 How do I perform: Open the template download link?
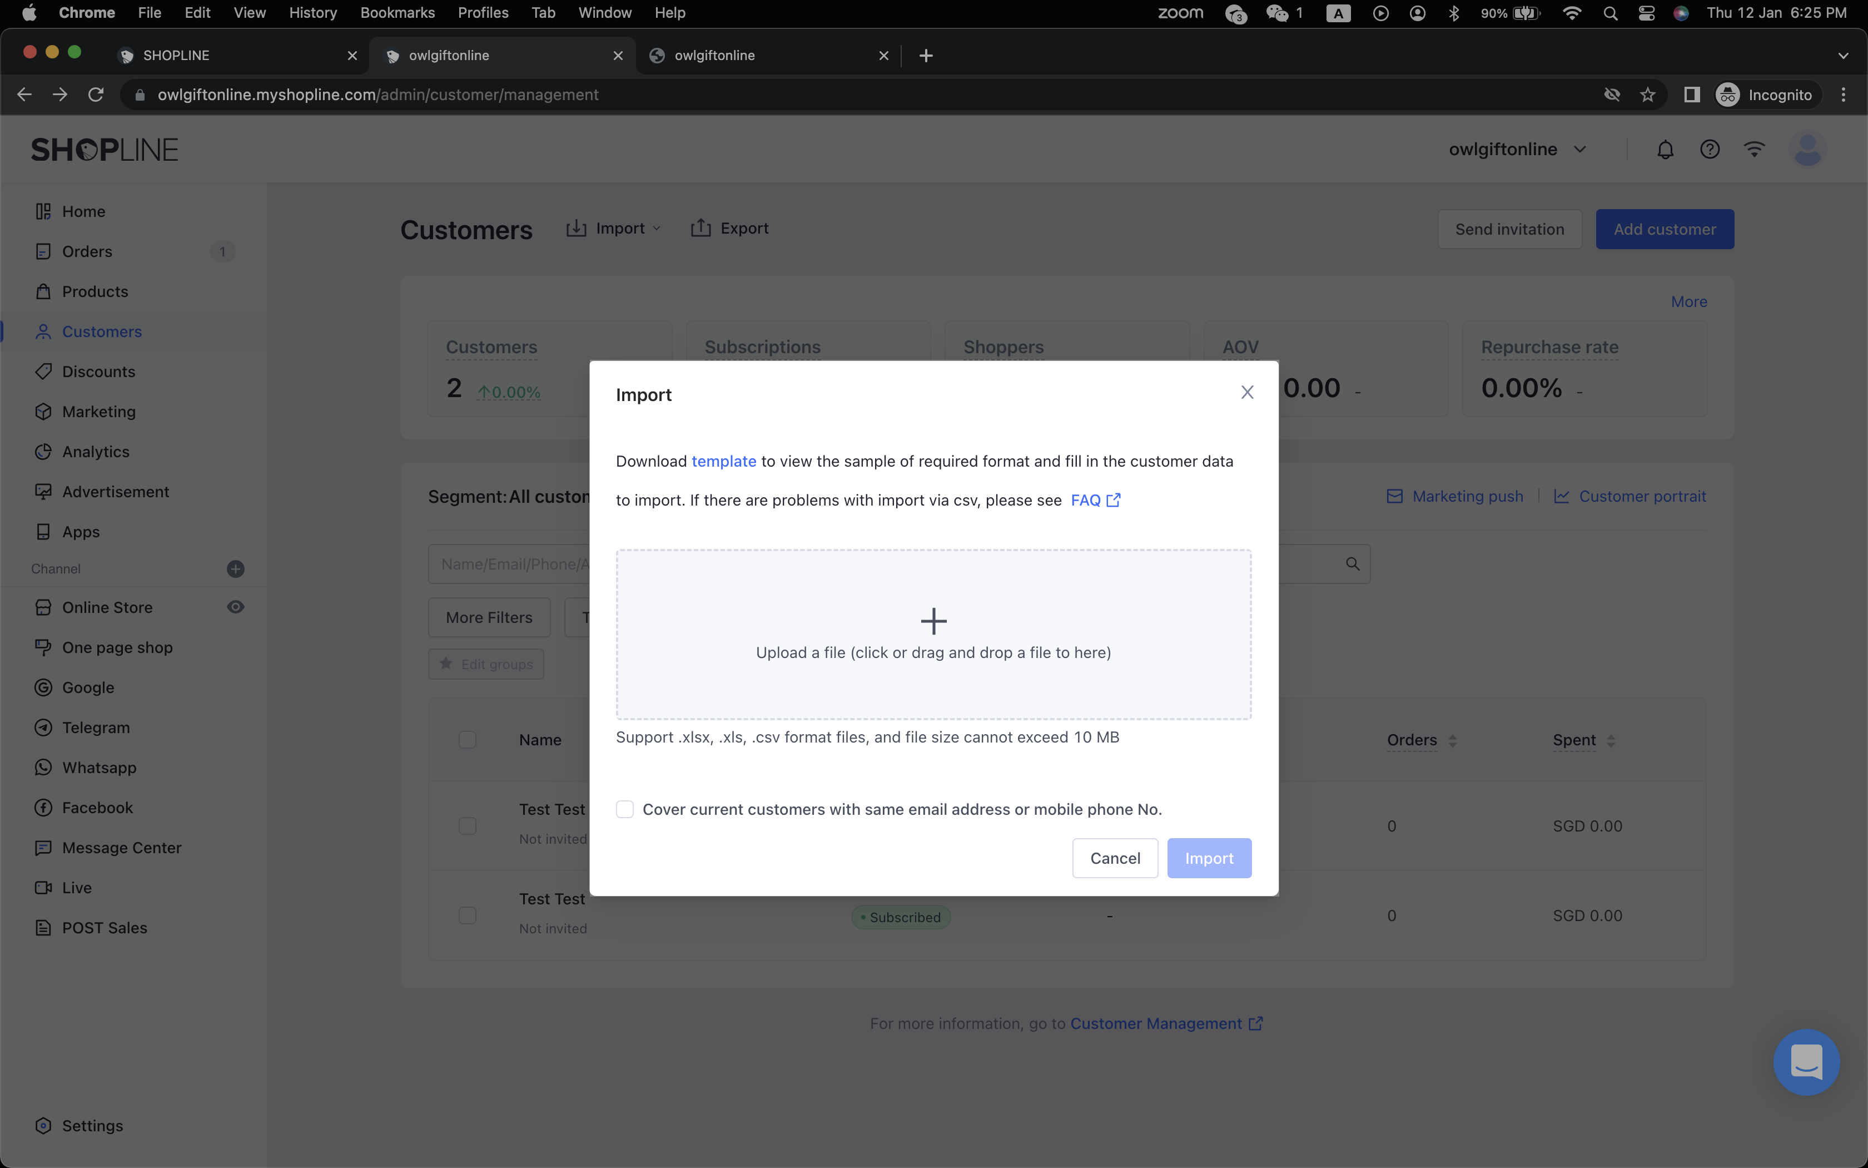tap(723, 461)
